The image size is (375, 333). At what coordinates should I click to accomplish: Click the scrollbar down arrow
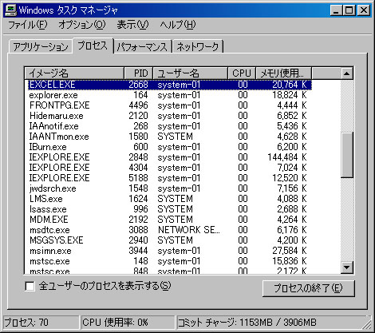coord(346,268)
